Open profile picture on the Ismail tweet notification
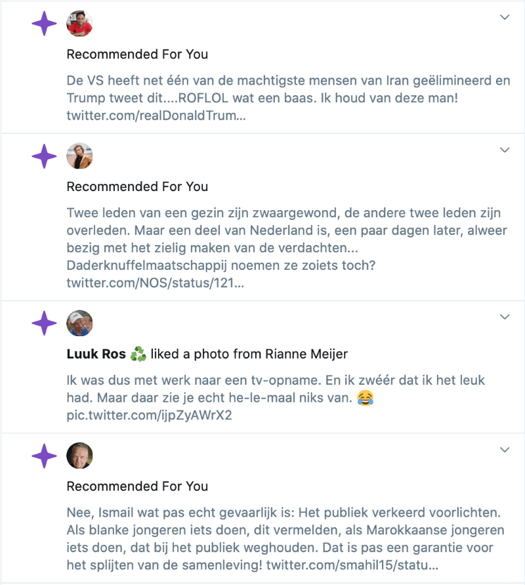Screen dimensions: 525x585 (x=79, y=456)
